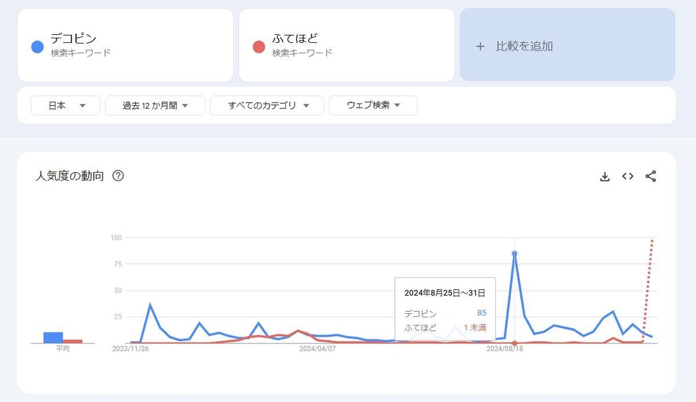The image size is (696, 402).
Task: Open the ウェブ検索 search type dropdown
Action: click(373, 106)
